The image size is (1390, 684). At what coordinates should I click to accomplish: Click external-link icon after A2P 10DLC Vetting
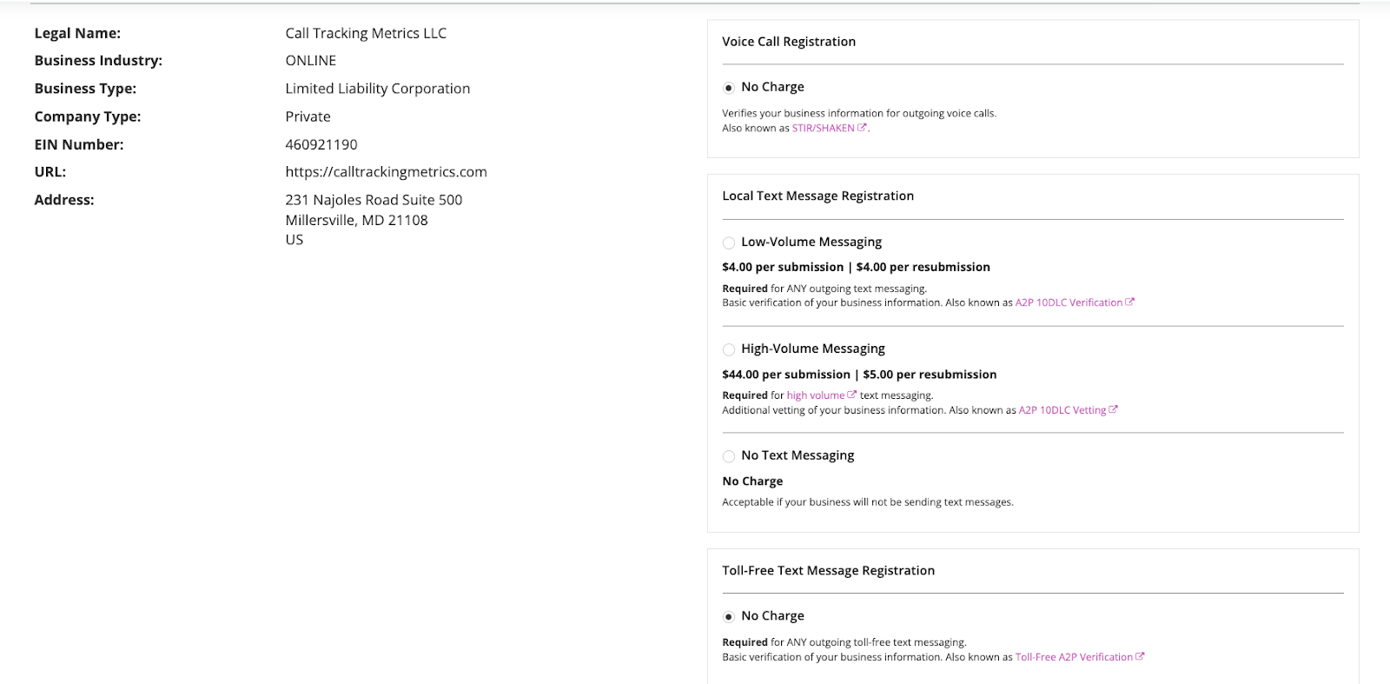coord(1114,409)
